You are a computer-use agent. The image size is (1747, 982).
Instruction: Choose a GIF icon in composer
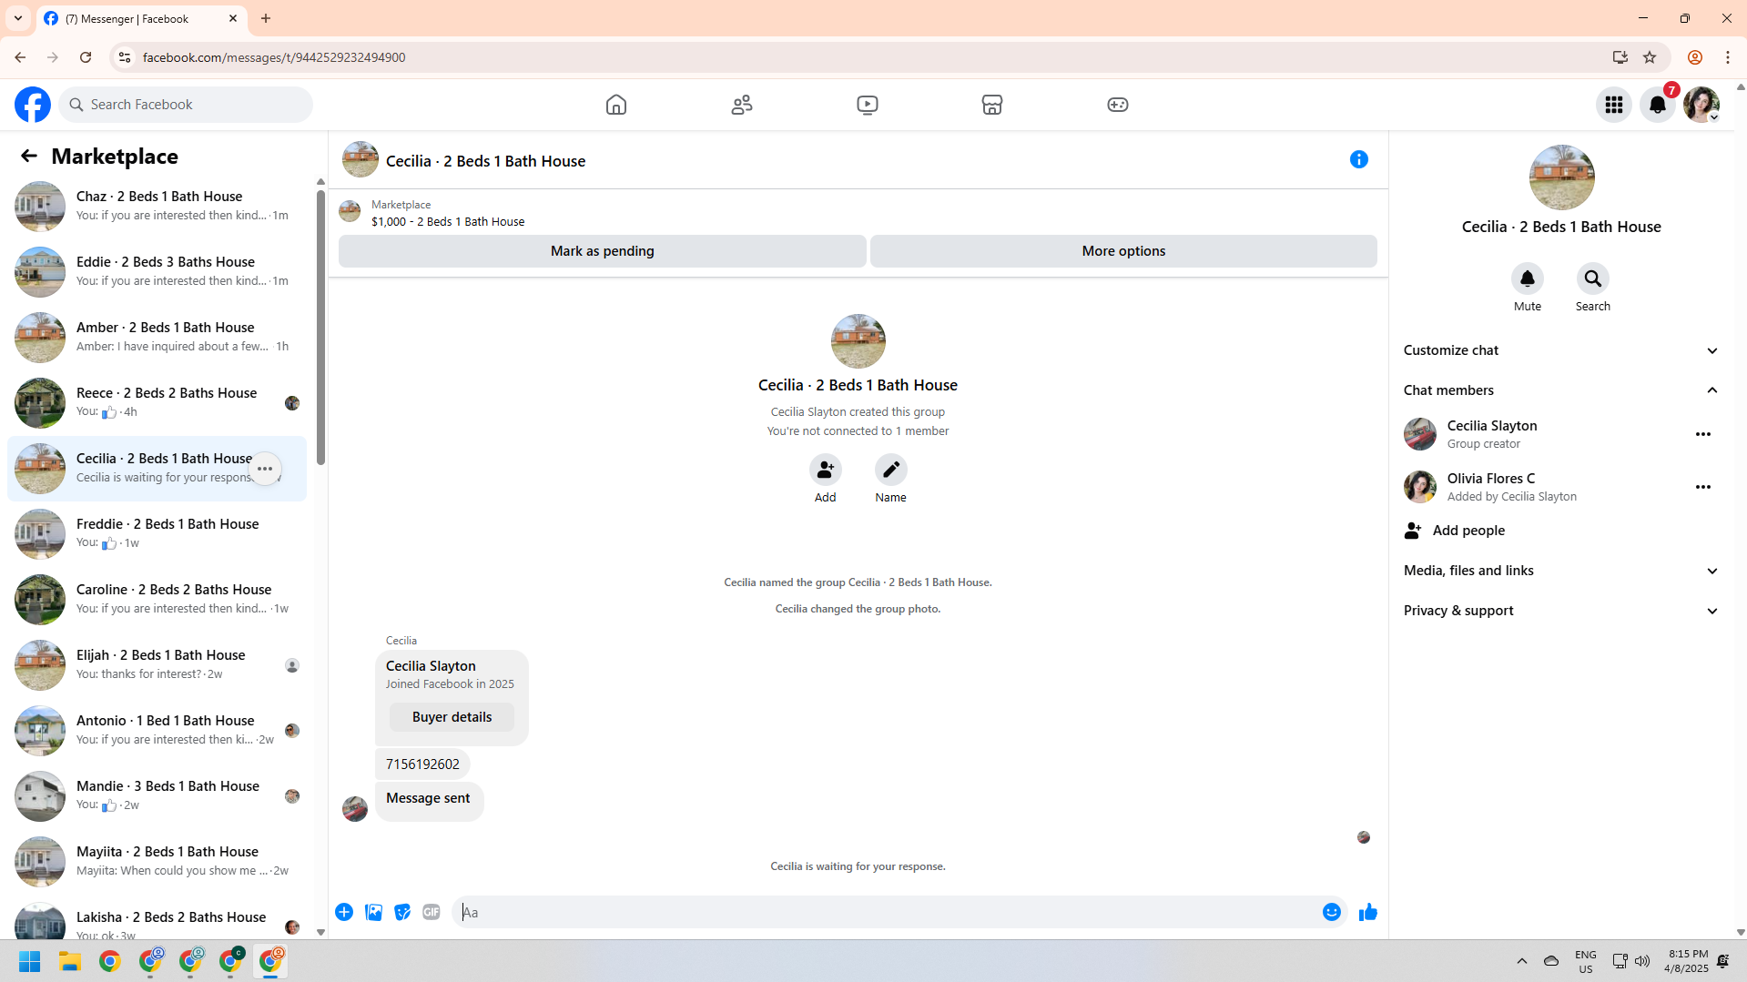pos(432,912)
